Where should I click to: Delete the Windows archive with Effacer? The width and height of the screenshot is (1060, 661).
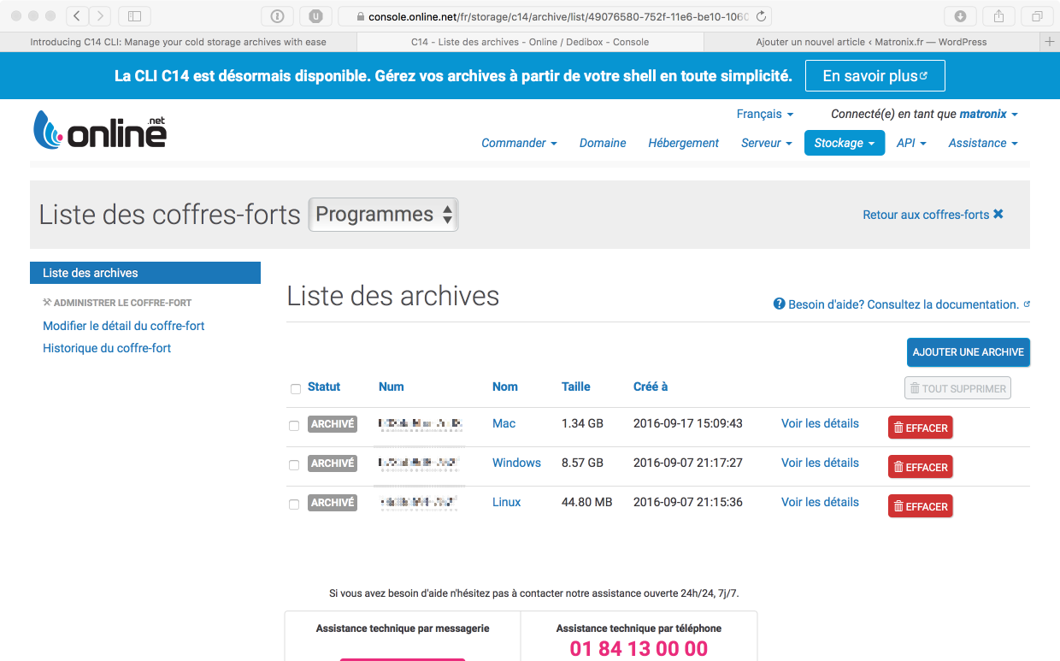click(921, 467)
